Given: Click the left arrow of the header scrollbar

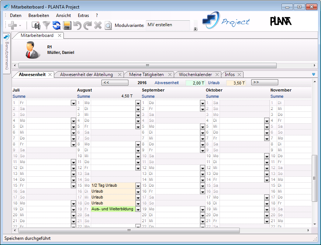Looking at the screenshot, I should (14, 66).
